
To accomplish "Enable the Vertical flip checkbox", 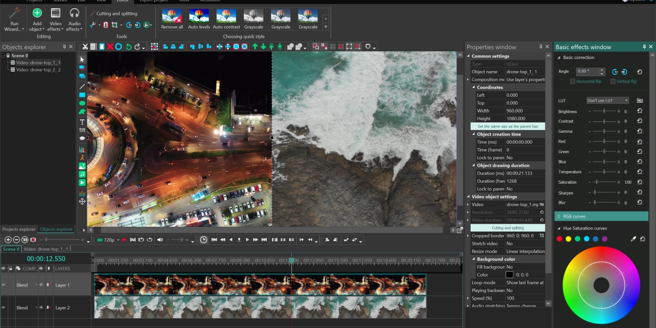I will pyautogui.click(x=613, y=81).
